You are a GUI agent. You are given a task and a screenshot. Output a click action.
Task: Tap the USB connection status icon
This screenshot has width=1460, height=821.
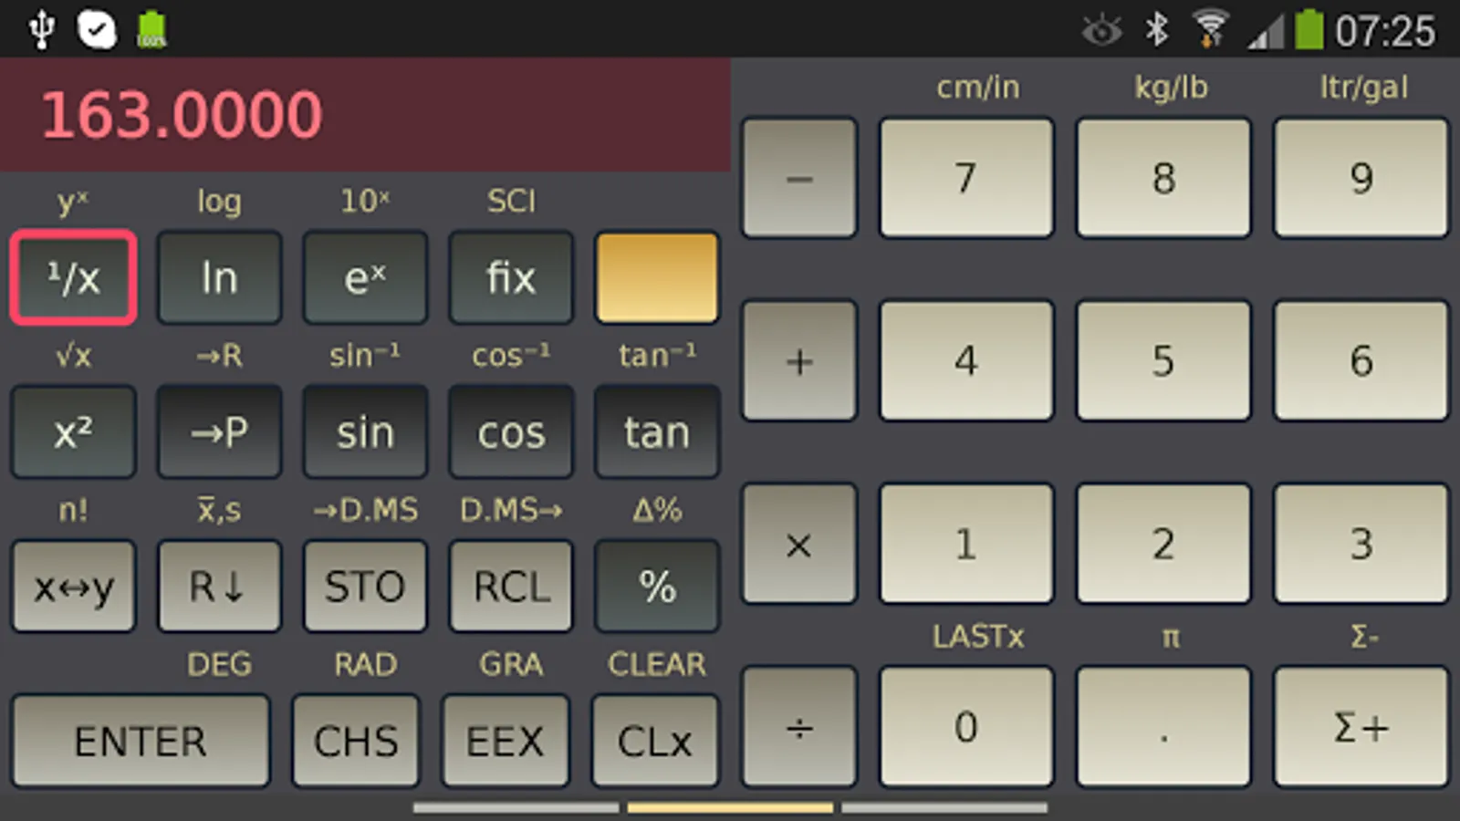click(x=41, y=29)
